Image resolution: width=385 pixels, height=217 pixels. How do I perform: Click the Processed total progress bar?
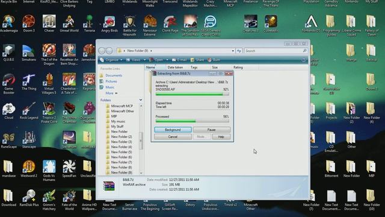click(192, 121)
